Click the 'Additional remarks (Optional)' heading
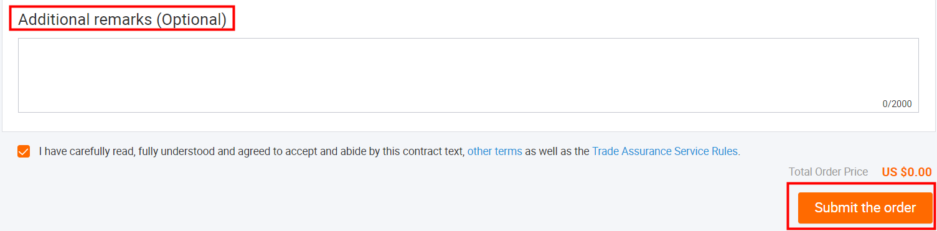The image size is (937, 231). coord(122,20)
